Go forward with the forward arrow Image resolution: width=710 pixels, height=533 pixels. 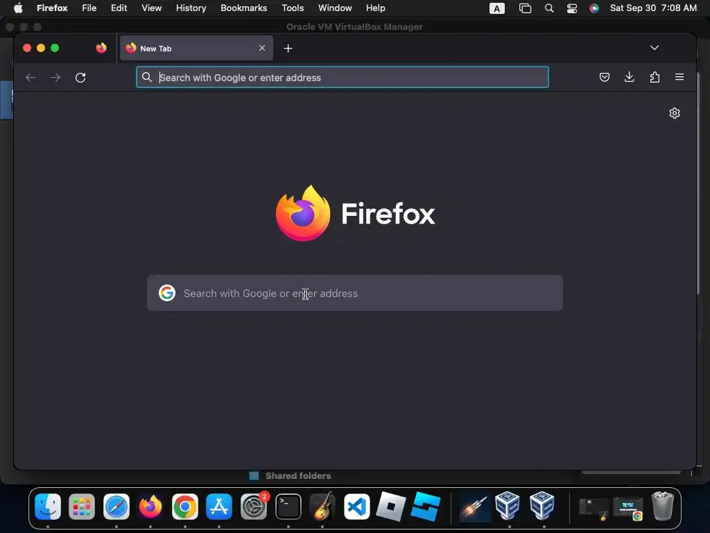[x=55, y=78]
